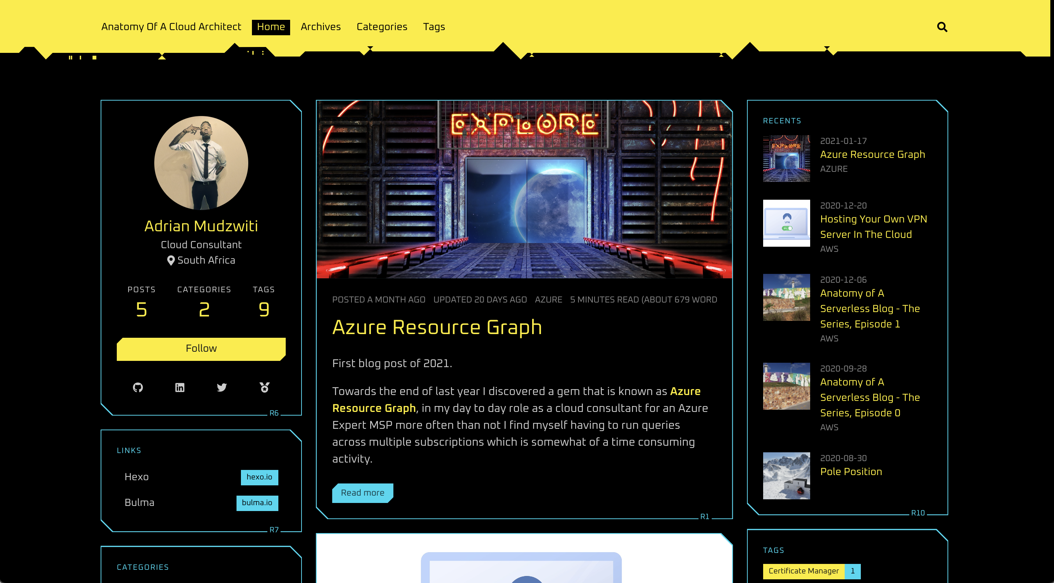
Task: Click the bulma.io badge
Action: point(257,503)
